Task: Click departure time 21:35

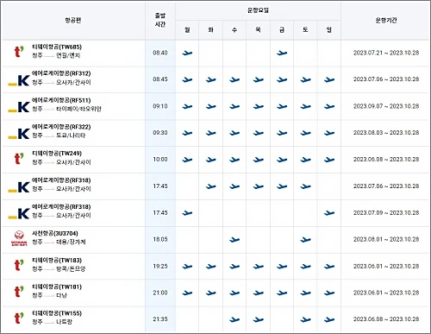Action: (x=160, y=319)
